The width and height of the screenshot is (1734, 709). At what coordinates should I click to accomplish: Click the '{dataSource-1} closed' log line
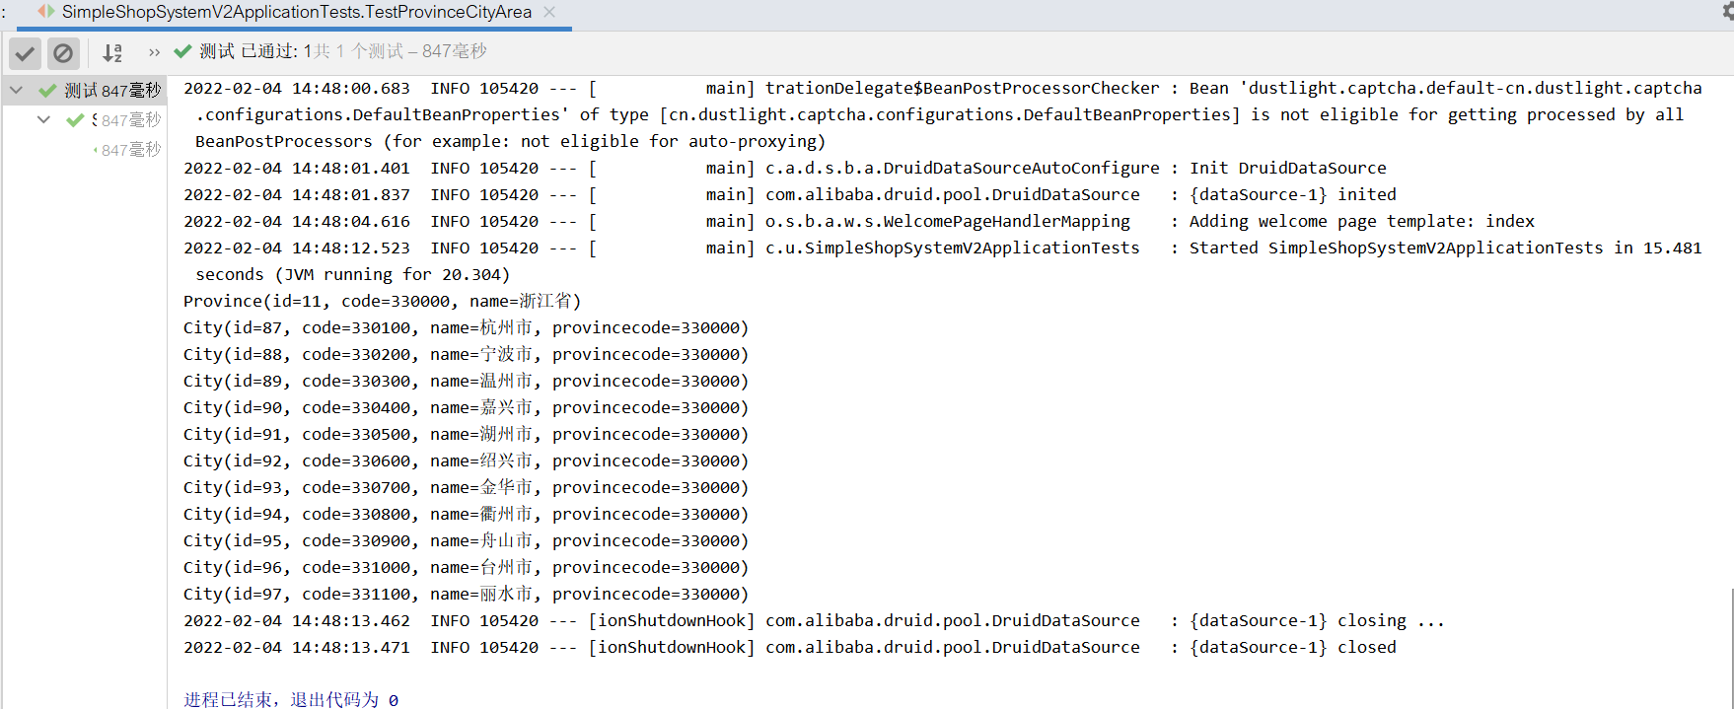790,647
